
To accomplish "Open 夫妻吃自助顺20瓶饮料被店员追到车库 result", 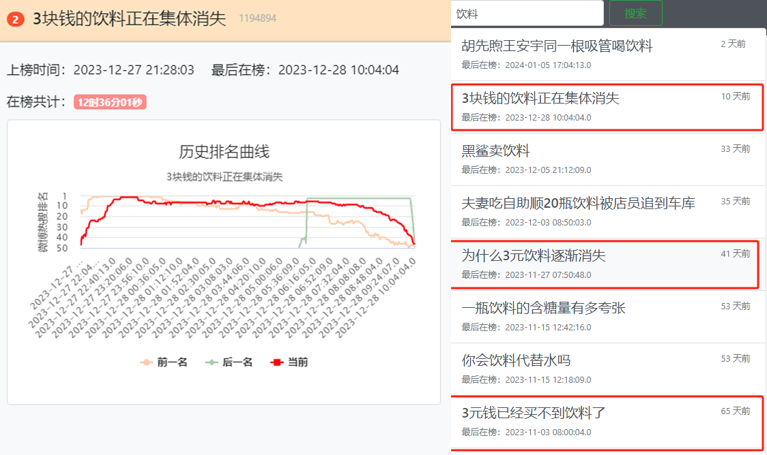I will pyautogui.click(x=608, y=211).
